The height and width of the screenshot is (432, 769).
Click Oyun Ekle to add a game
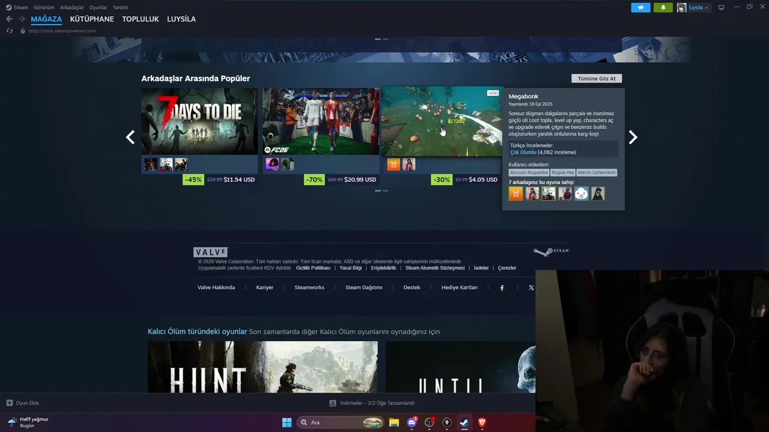tap(23, 403)
